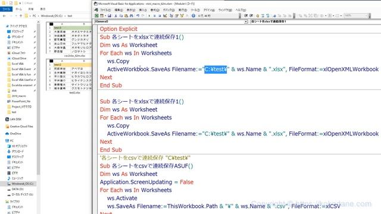Click the Cut scissors toolbar icon
The height and width of the screenshot is (214, 381).
tap(115, 16)
